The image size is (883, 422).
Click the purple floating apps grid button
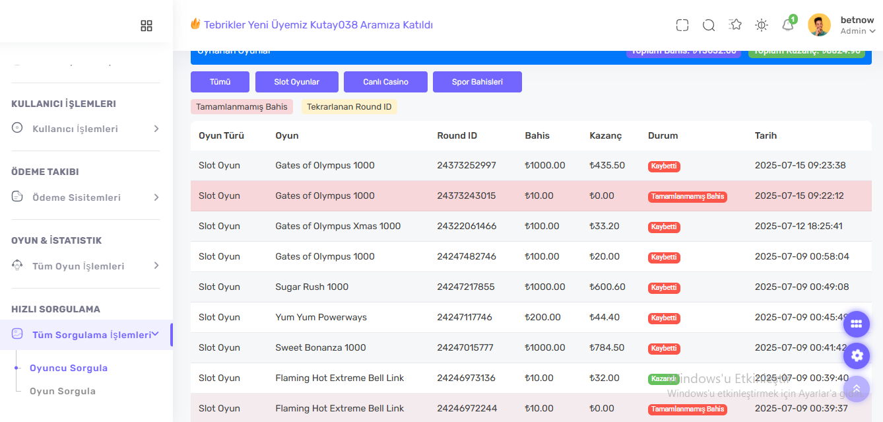[857, 324]
